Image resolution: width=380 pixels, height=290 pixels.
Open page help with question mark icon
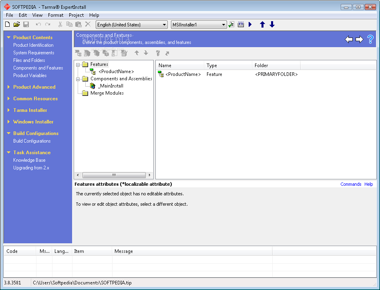370,39
